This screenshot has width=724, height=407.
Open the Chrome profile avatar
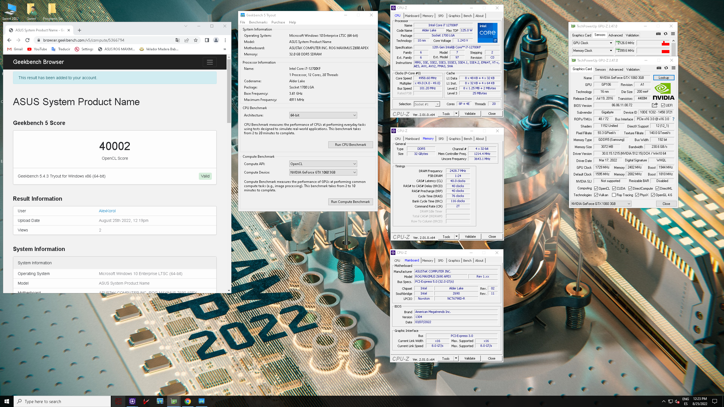click(x=216, y=40)
